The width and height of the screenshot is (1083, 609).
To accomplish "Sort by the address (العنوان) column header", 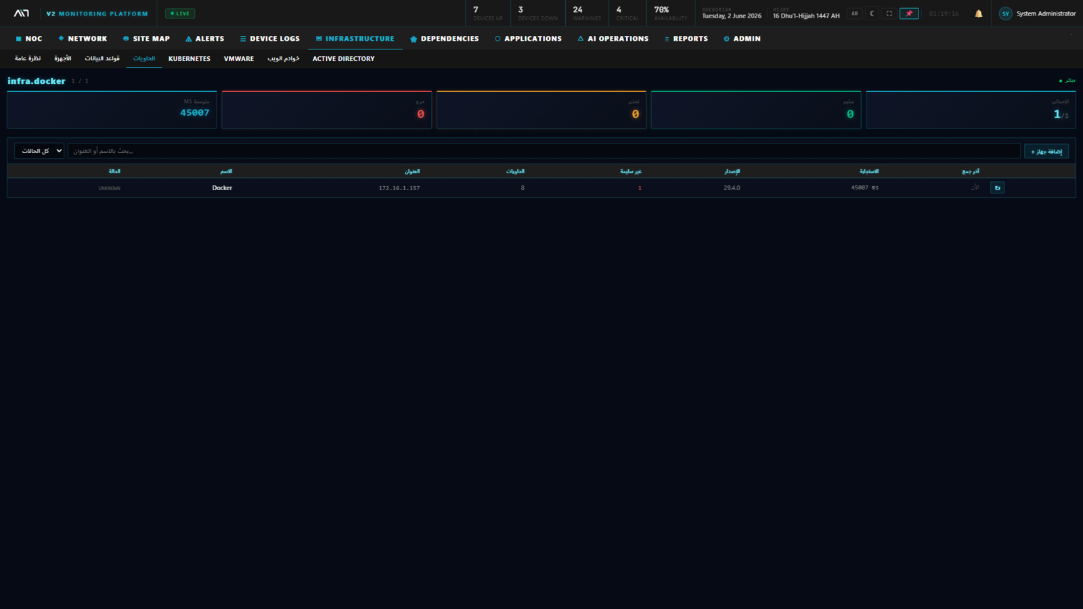I will click(412, 171).
